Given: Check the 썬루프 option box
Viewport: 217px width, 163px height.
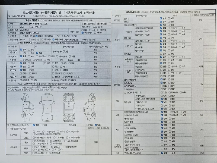Looking at the screenshot, I should coord(53,77).
